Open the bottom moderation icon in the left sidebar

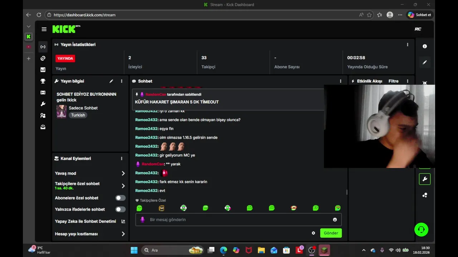43,127
